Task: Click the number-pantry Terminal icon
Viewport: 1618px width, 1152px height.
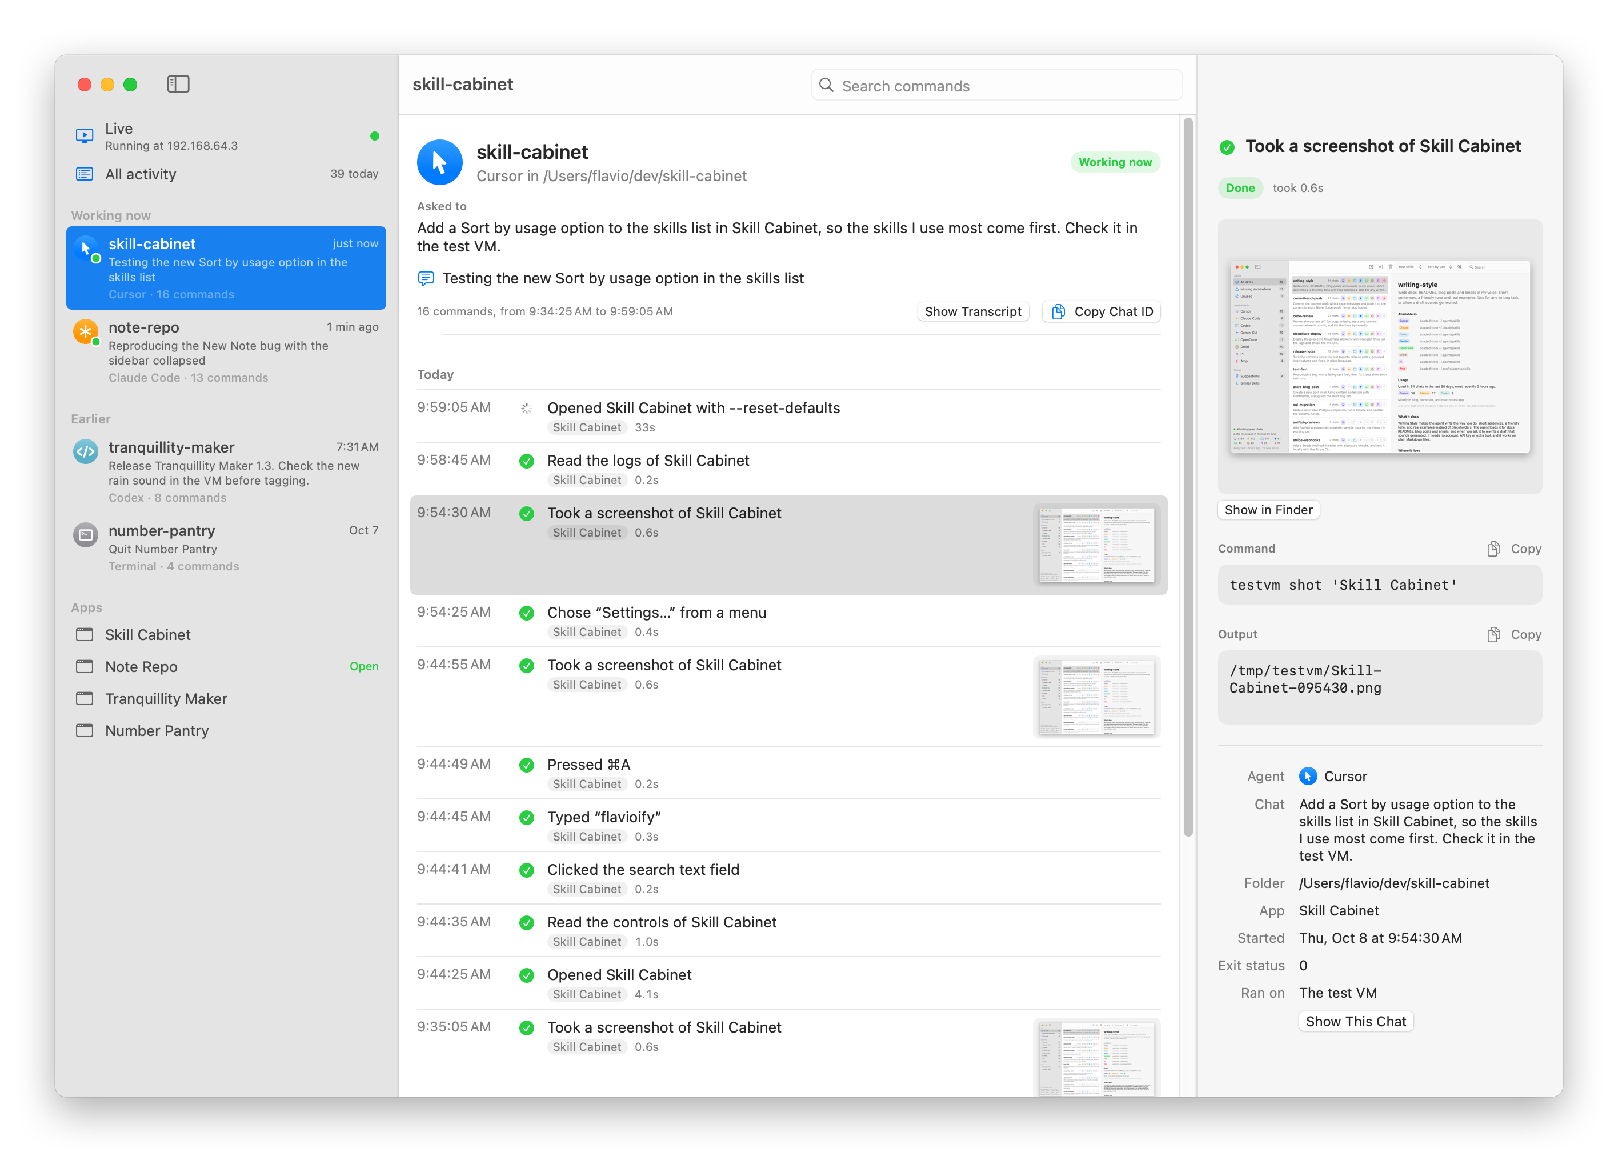Action: click(x=86, y=535)
